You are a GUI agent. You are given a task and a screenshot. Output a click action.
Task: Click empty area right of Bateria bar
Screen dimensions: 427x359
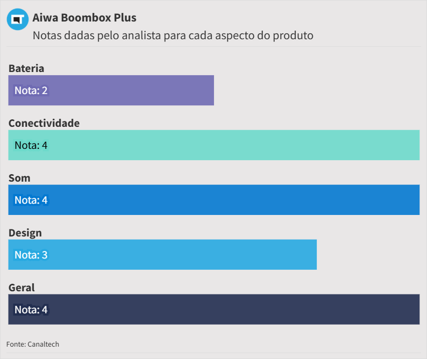pos(316,90)
